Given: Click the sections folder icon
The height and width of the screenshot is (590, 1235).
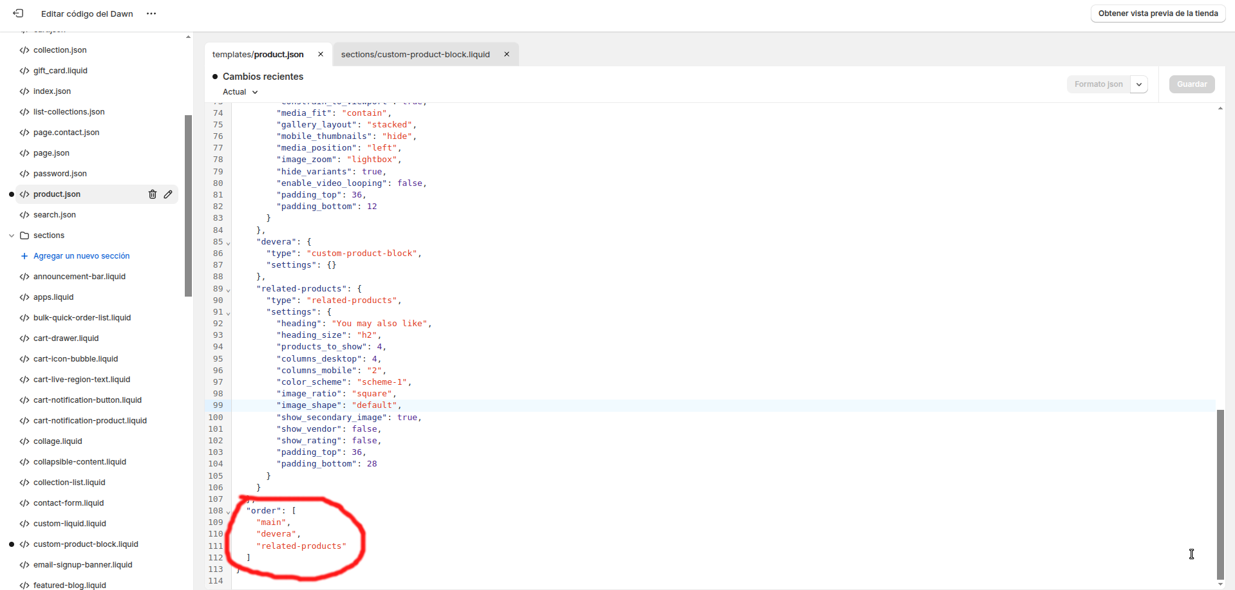Looking at the screenshot, I should coord(24,235).
